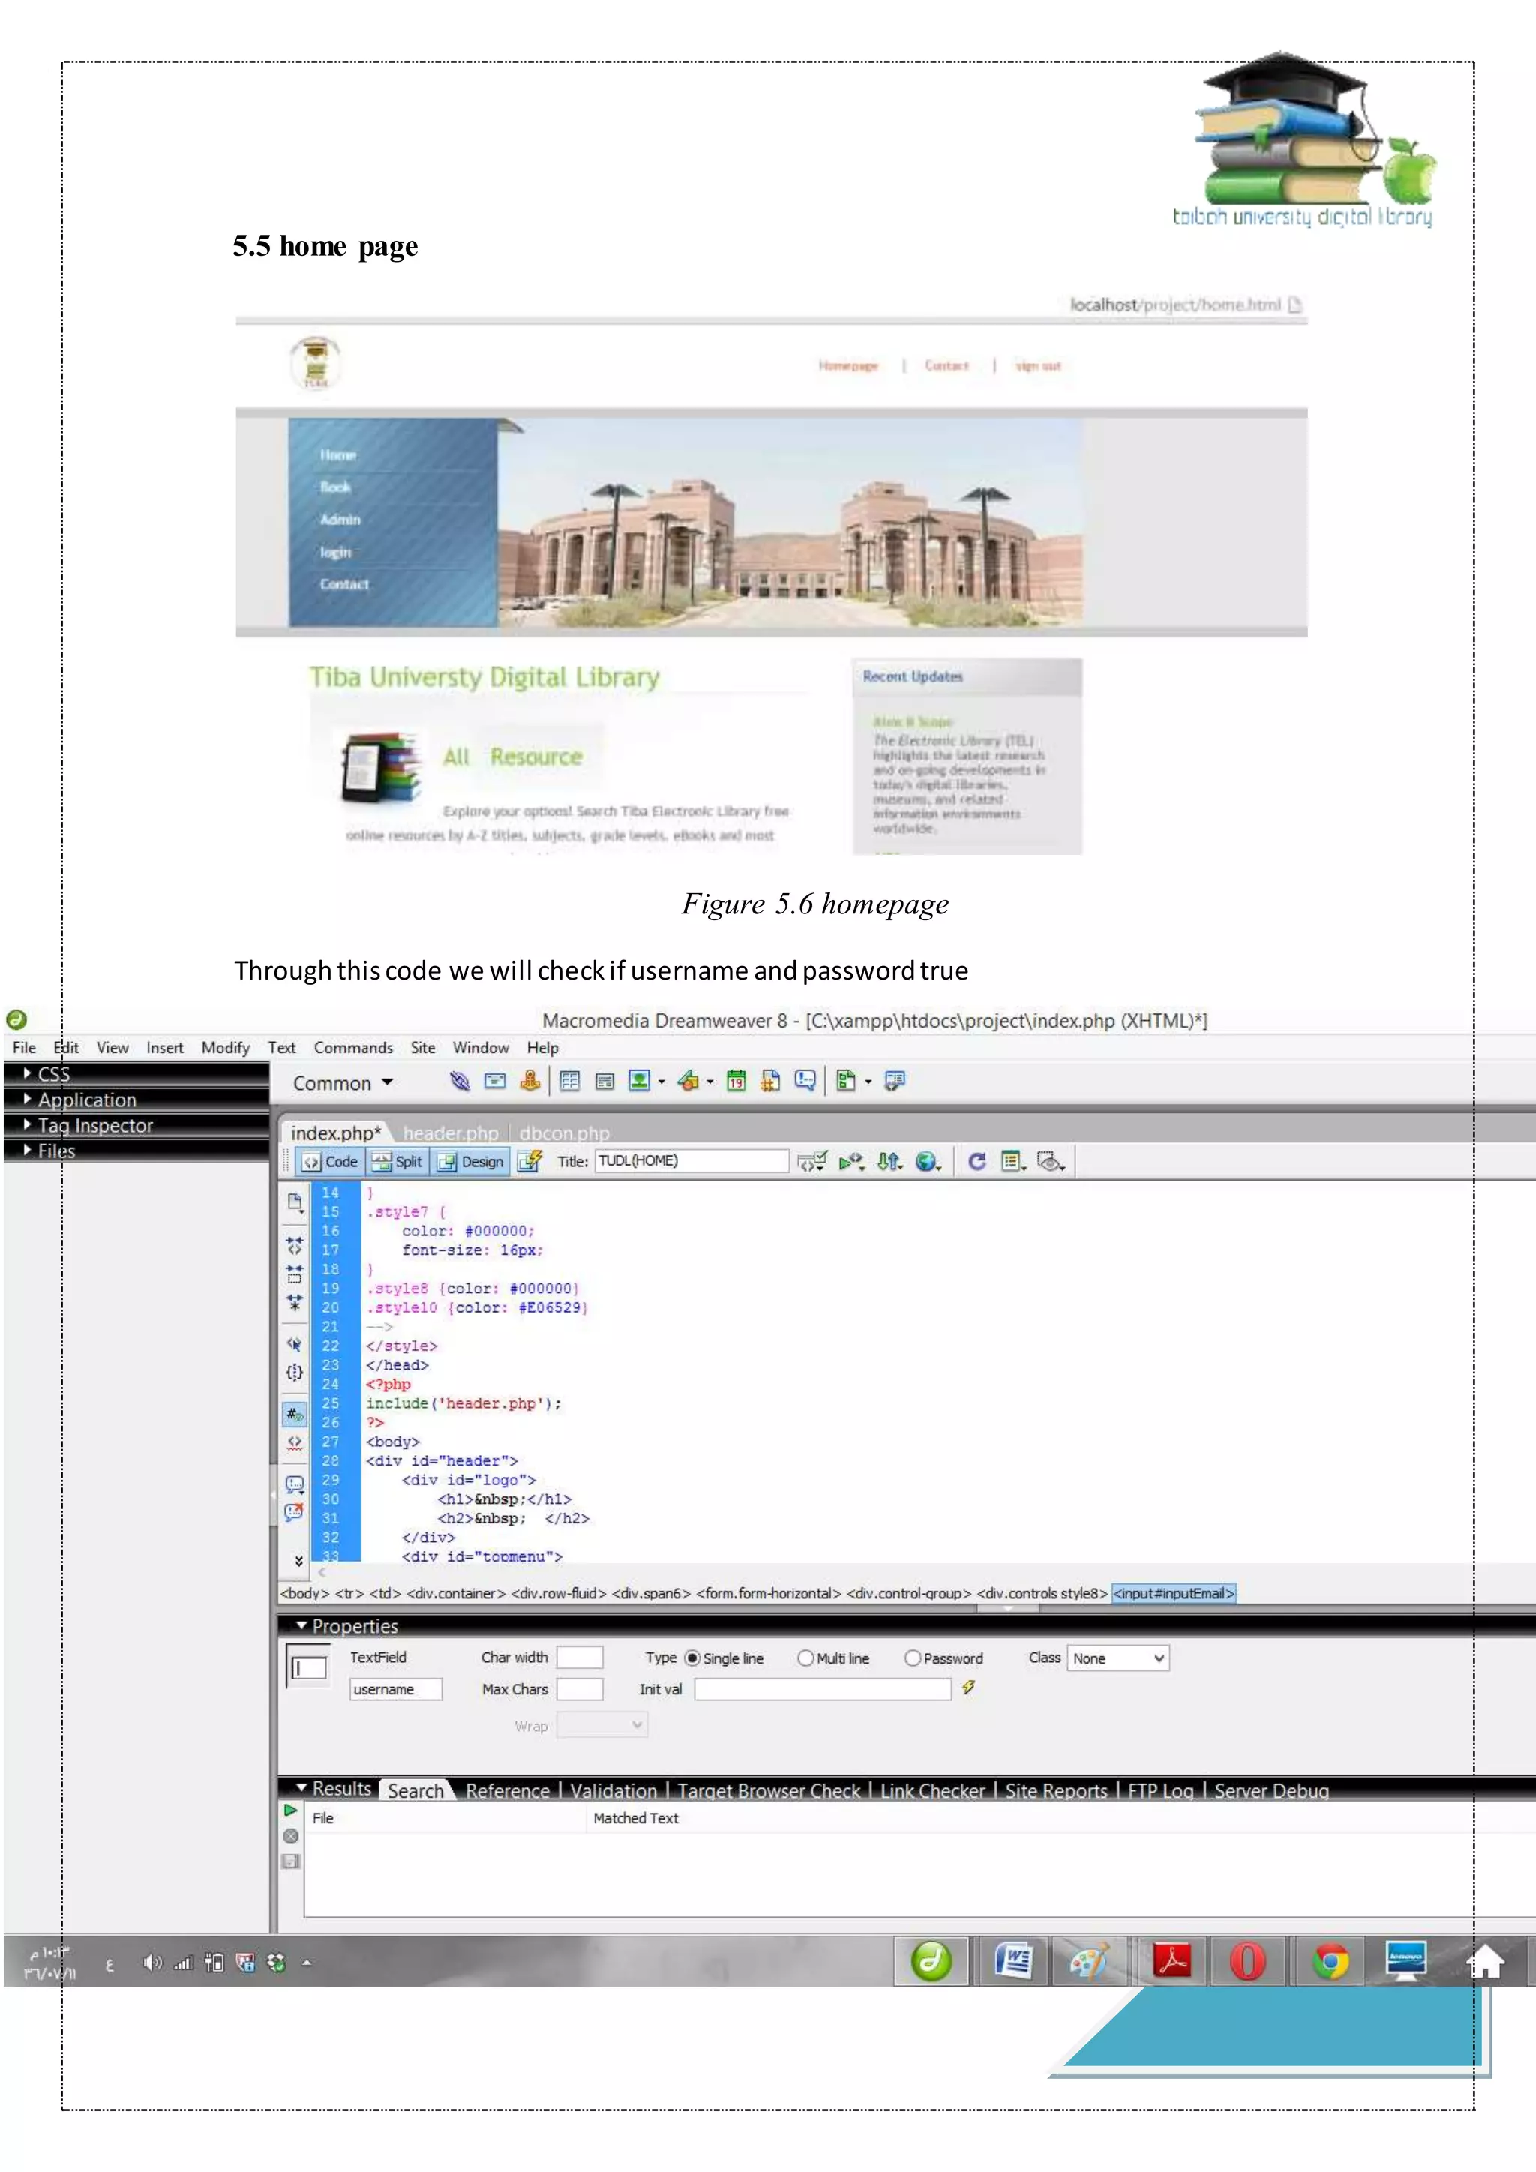Viewport: 1536px width, 2172px height.
Task: Collapse the Properties panel
Action: pos(301,1625)
